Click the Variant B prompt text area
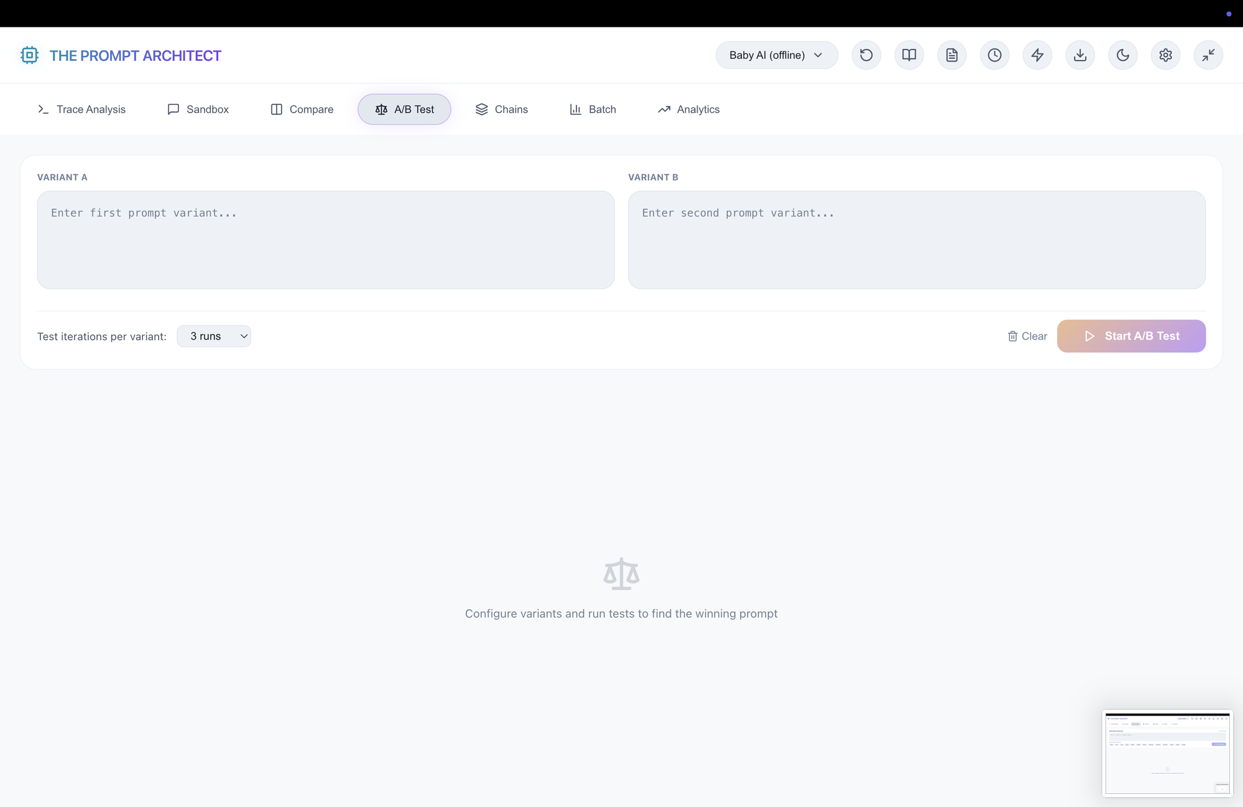The width and height of the screenshot is (1243, 807). (x=917, y=240)
